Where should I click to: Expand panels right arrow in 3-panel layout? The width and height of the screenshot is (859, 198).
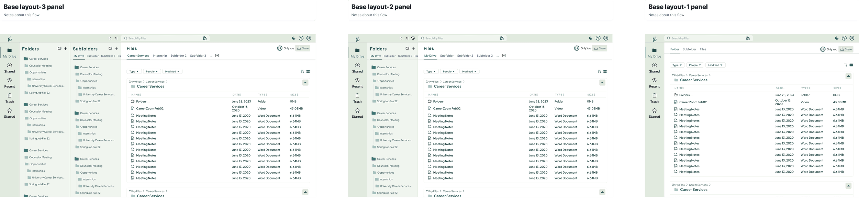[116, 38]
